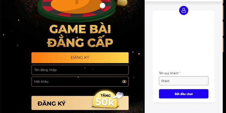
Task: Click the gold nugget beside the roulette wheel
Action: tap(122, 3)
